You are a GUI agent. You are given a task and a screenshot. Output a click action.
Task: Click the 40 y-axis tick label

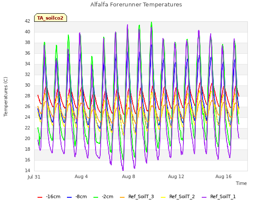click(27, 32)
